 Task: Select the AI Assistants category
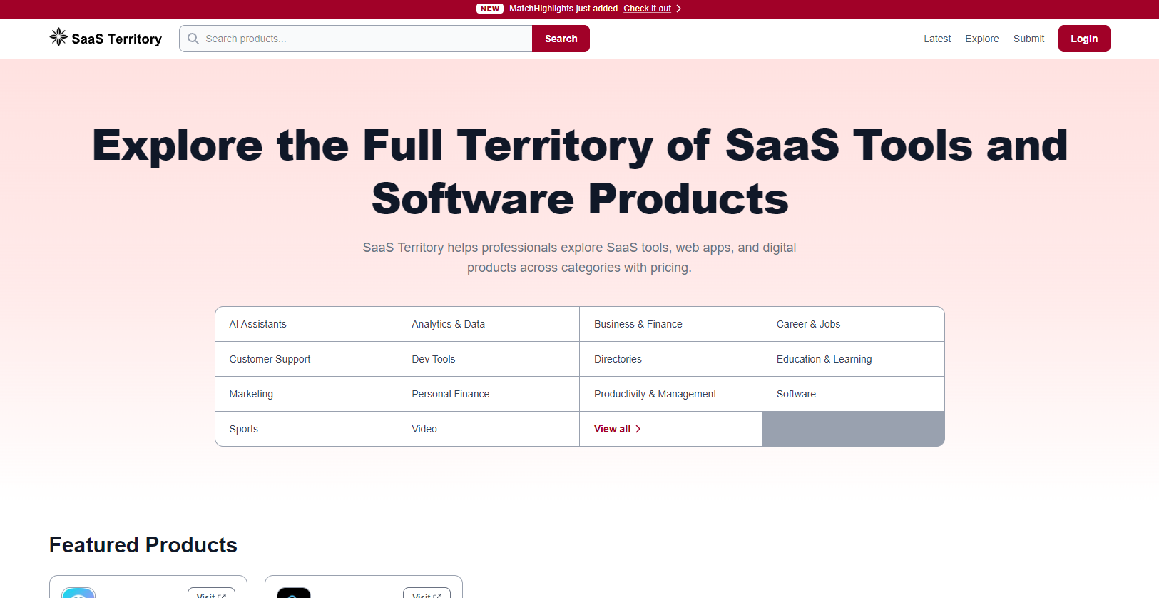(x=258, y=324)
